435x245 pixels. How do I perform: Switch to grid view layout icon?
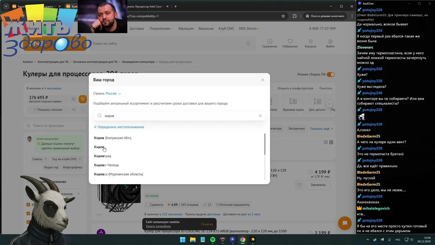click(326, 142)
